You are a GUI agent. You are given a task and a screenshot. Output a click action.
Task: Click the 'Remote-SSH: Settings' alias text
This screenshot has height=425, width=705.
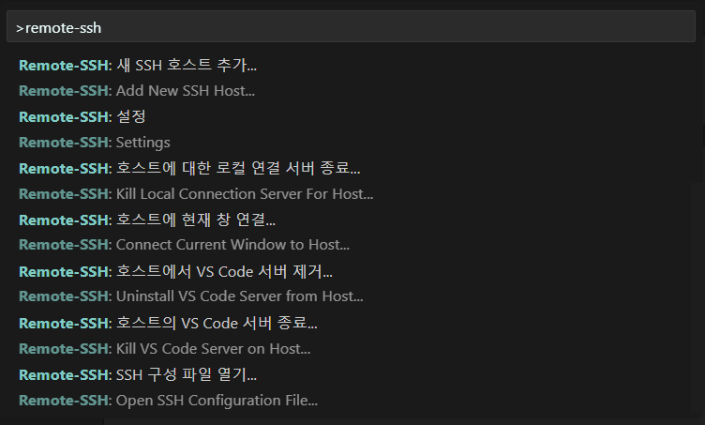(x=95, y=143)
